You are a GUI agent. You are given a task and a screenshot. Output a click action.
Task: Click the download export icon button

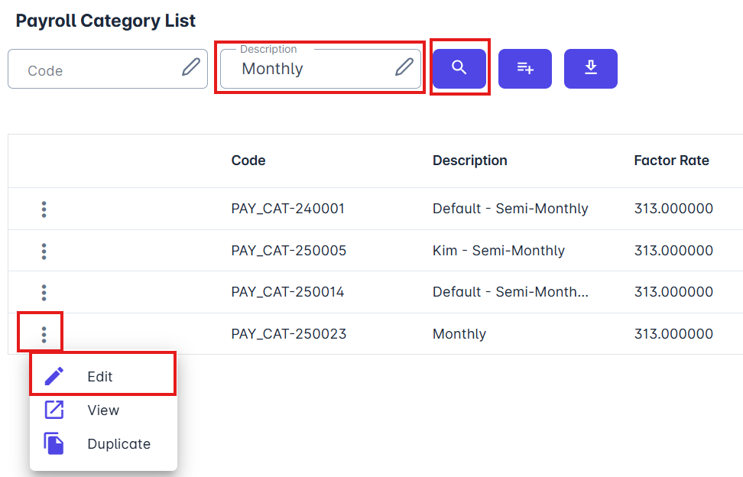click(590, 69)
